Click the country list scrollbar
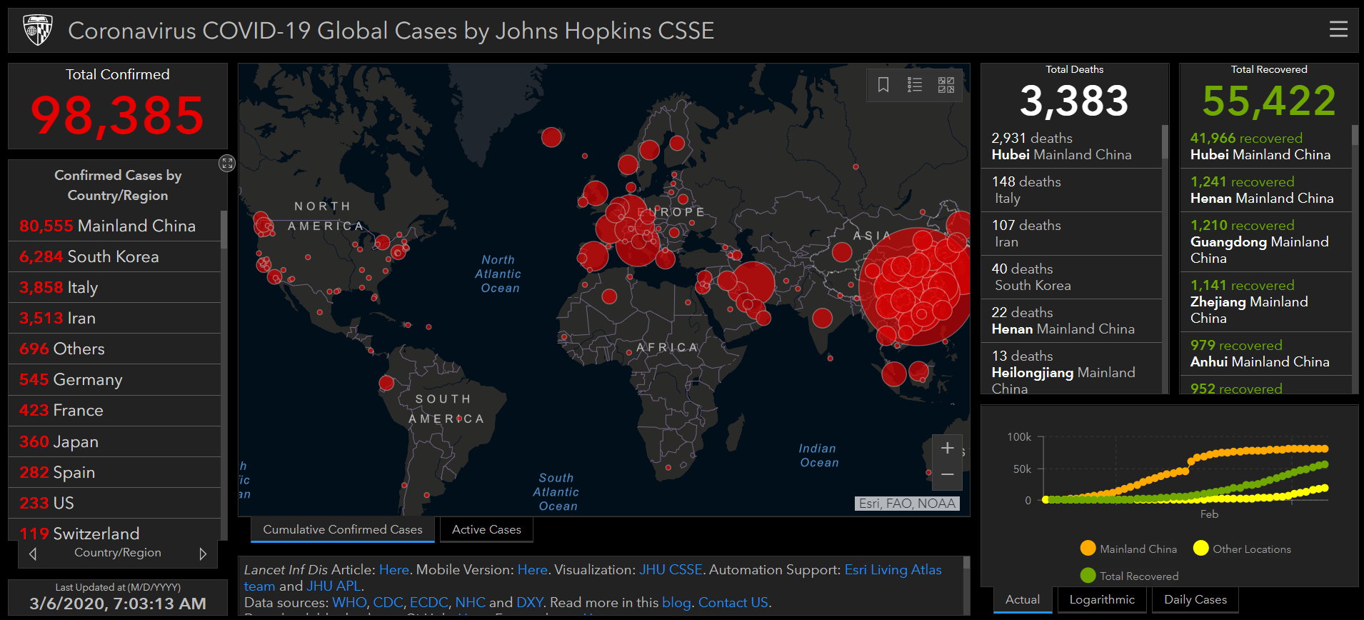This screenshot has height=620, width=1364. click(x=224, y=229)
